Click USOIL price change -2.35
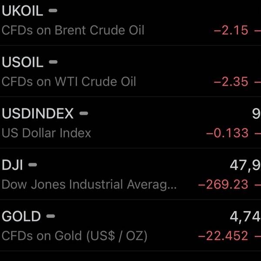Screen dimensions: 261x261 tap(231, 82)
